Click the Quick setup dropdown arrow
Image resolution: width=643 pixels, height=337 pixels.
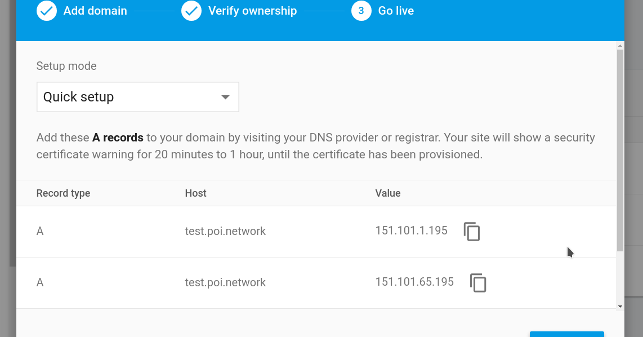(225, 96)
